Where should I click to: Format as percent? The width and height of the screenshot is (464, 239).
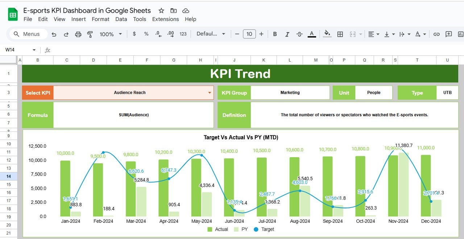click(x=146, y=34)
